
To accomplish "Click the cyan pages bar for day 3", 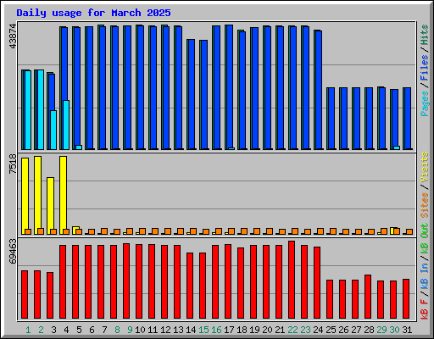I will coord(53,130).
